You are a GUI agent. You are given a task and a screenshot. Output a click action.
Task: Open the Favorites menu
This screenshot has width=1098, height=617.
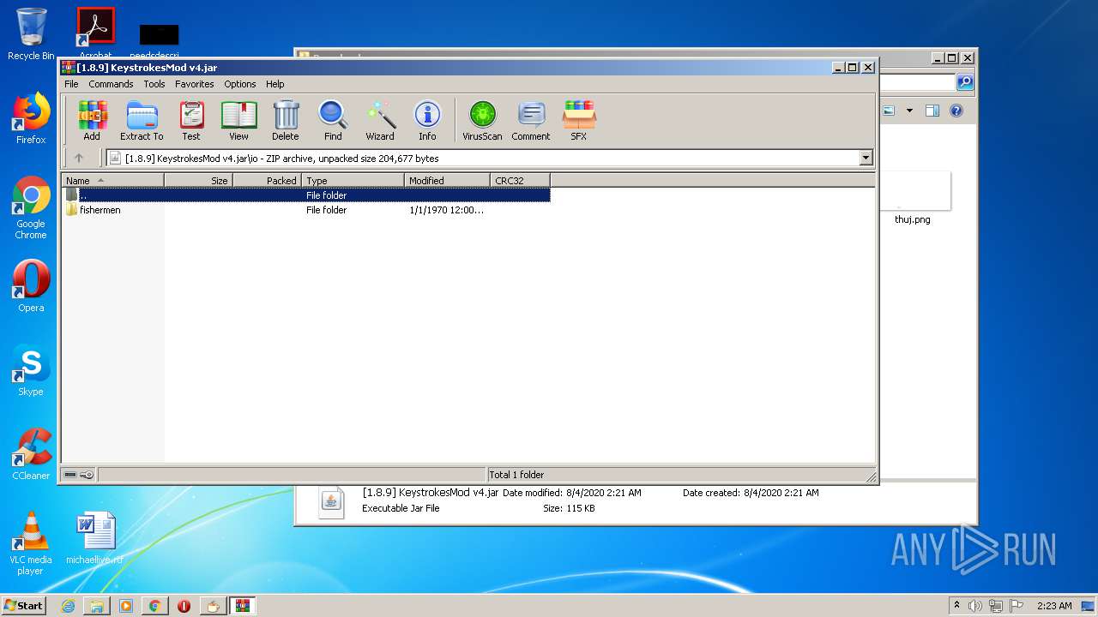coord(195,84)
